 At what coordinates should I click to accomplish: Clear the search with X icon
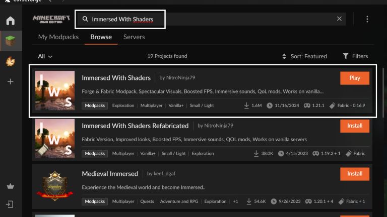339,19
